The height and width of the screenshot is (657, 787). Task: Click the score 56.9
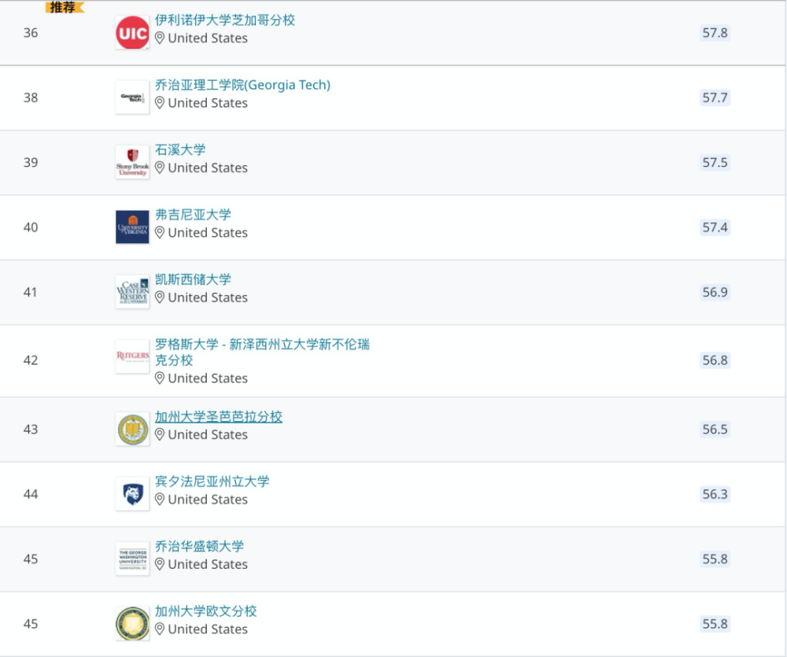tap(715, 292)
